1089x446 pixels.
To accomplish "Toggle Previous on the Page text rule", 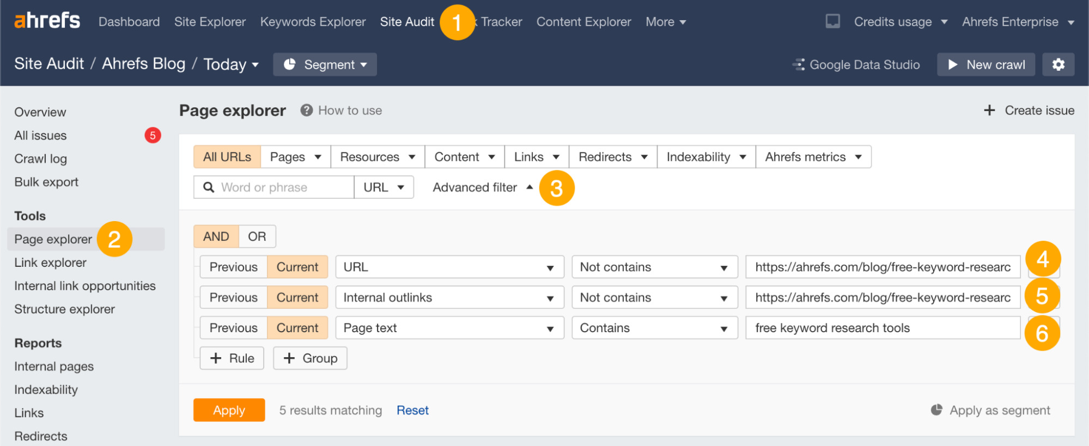I will 233,328.
